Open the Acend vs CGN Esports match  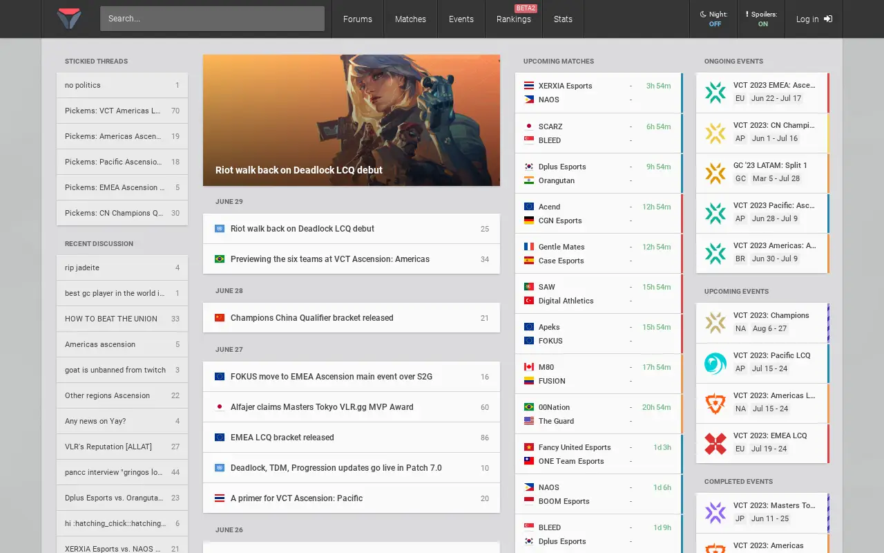599,214
